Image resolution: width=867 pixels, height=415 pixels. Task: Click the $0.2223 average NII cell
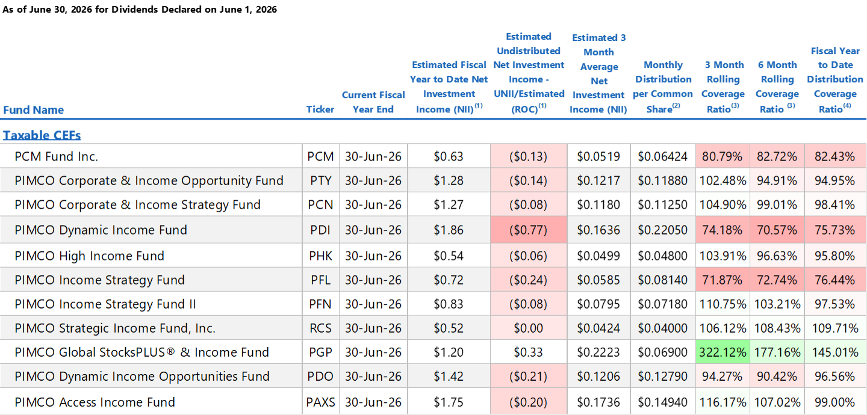click(598, 352)
